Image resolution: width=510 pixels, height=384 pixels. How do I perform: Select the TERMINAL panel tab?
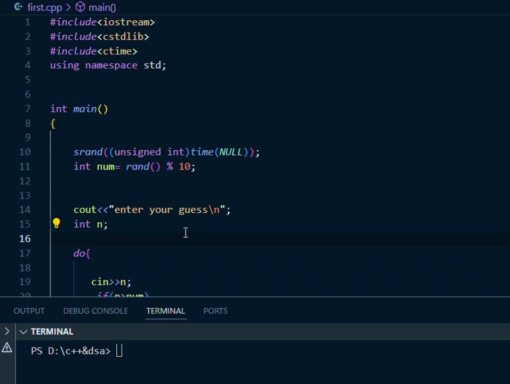165,311
